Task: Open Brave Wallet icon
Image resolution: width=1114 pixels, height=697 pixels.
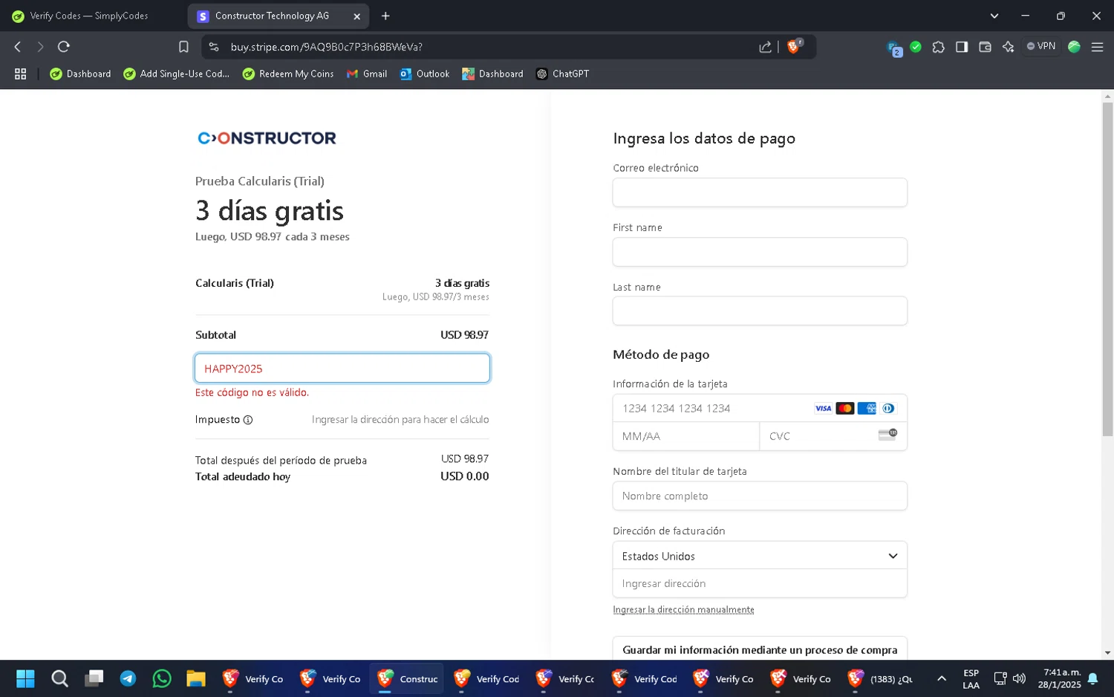Action: 985,47
